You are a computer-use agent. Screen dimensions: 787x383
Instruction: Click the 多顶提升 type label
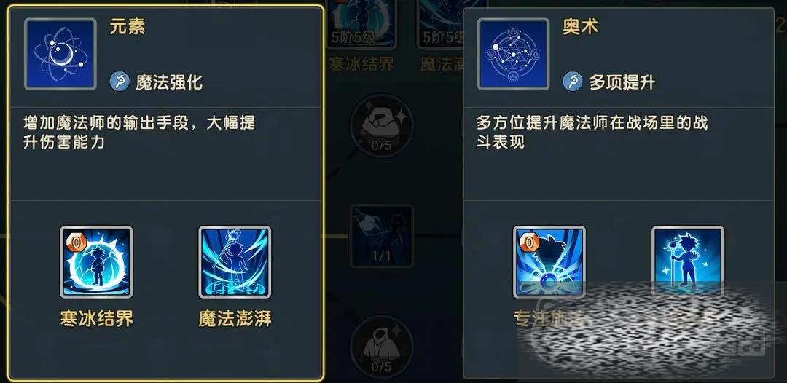(x=622, y=82)
